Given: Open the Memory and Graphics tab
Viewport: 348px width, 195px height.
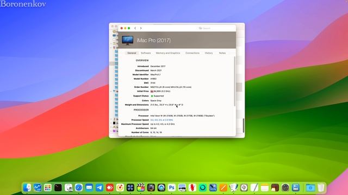Looking at the screenshot, I should [168, 53].
